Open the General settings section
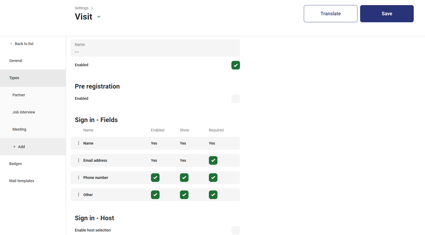 (x=16, y=61)
